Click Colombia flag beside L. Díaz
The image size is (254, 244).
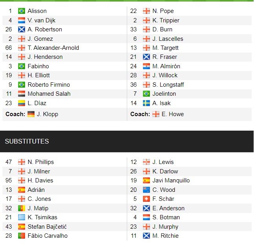[22, 103]
